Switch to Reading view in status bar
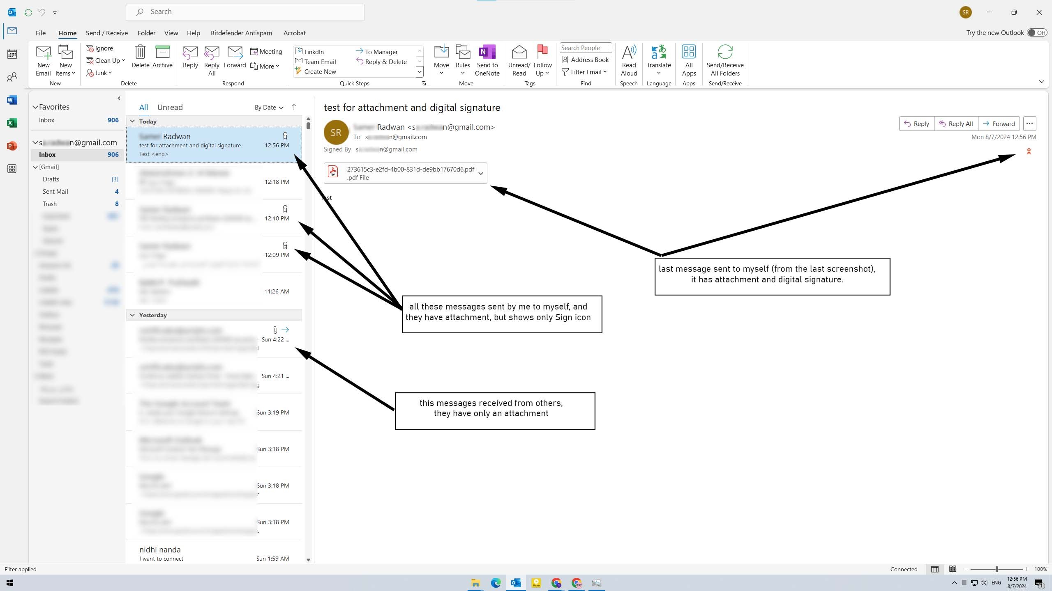 pos(953,569)
